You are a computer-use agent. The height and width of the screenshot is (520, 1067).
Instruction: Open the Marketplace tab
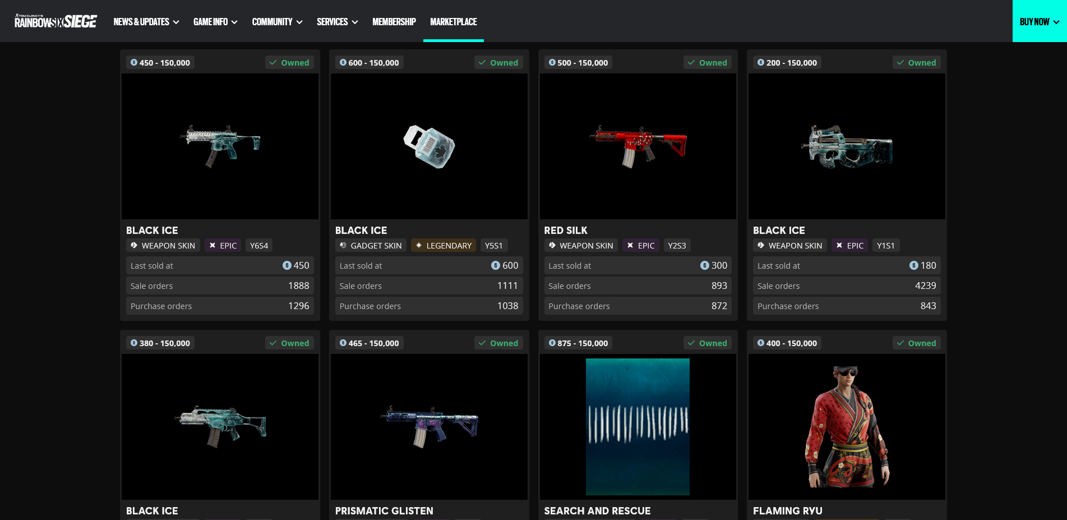tap(454, 22)
